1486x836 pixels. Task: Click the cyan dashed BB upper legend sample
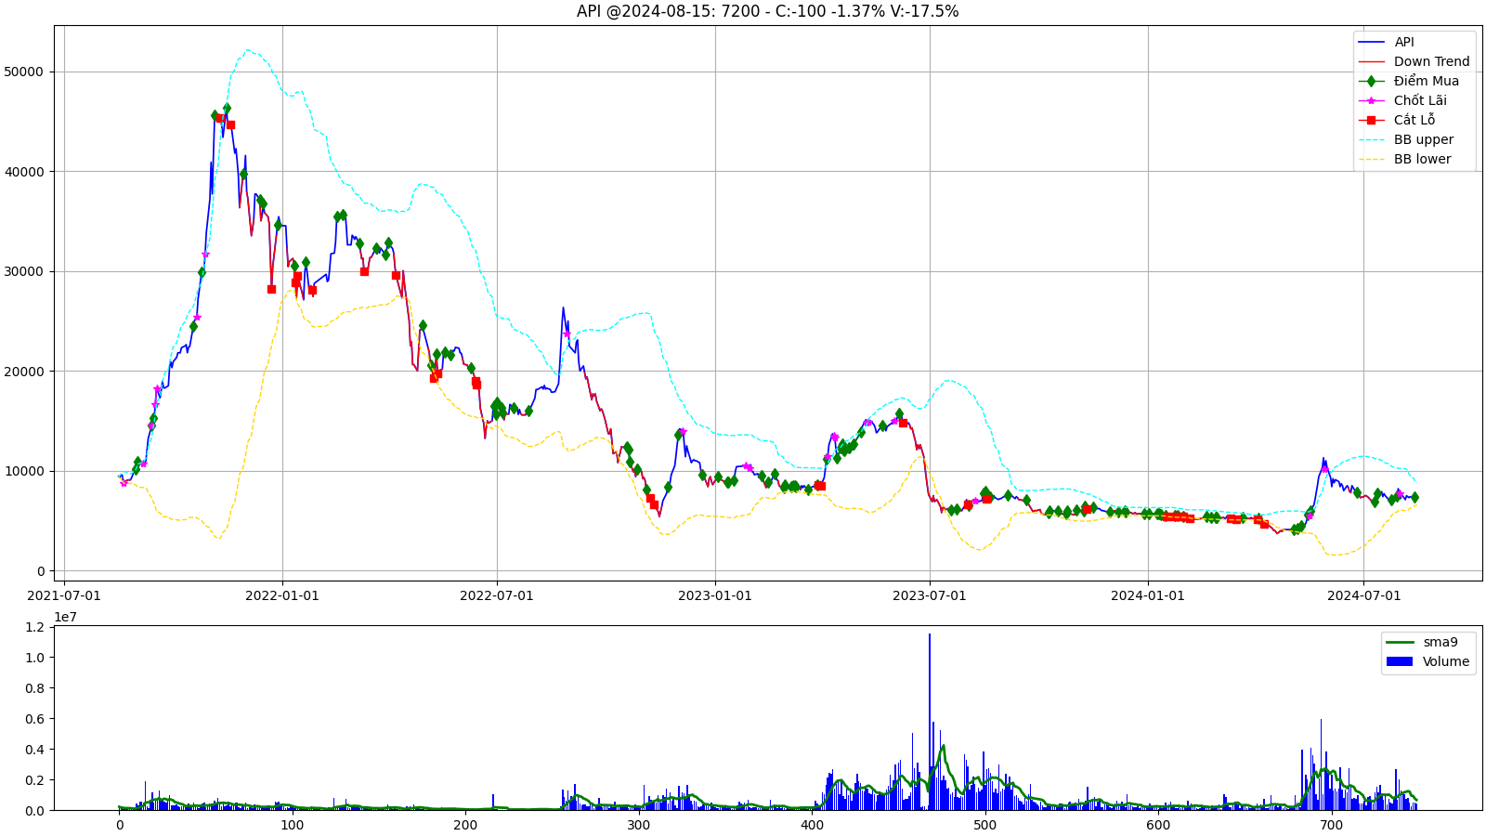click(x=1371, y=139)
